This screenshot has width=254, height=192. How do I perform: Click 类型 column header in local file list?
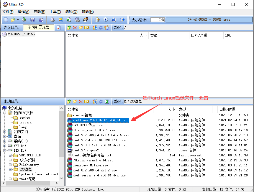[x=194, y=109]
